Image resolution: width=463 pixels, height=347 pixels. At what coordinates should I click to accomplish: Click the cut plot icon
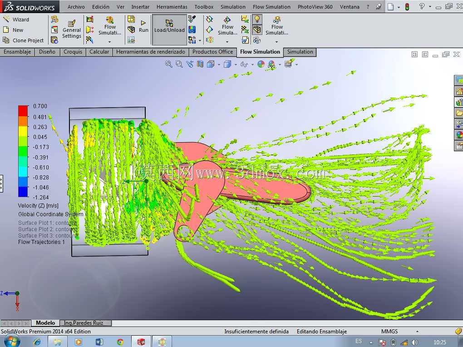(x=210, y=20)
